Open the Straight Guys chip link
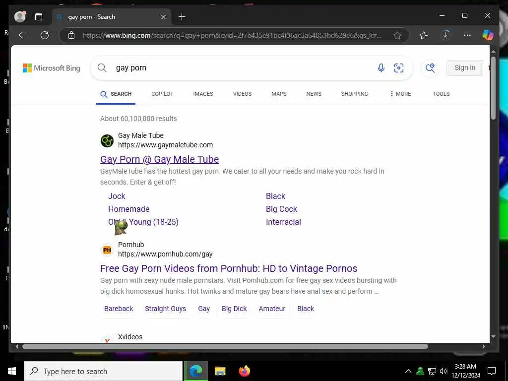This screenshot has width=508, height=381. [x=166, y=309]
